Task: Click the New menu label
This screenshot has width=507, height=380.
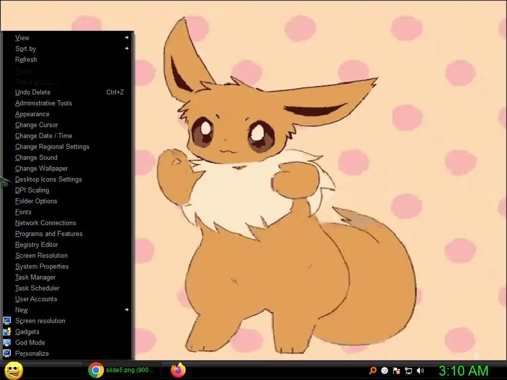Action: pyautogui.click(x=21, y=310)
